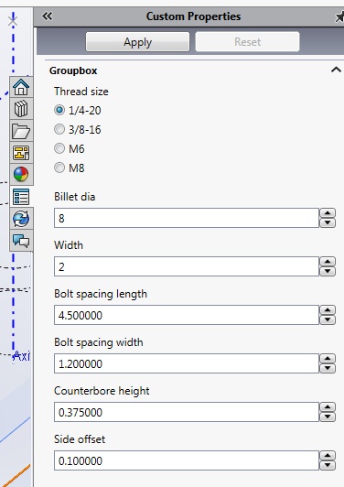This screenshot has height=487, width=344.
Task: Select the Custom Properties tab icon
Action: point(21,197)
